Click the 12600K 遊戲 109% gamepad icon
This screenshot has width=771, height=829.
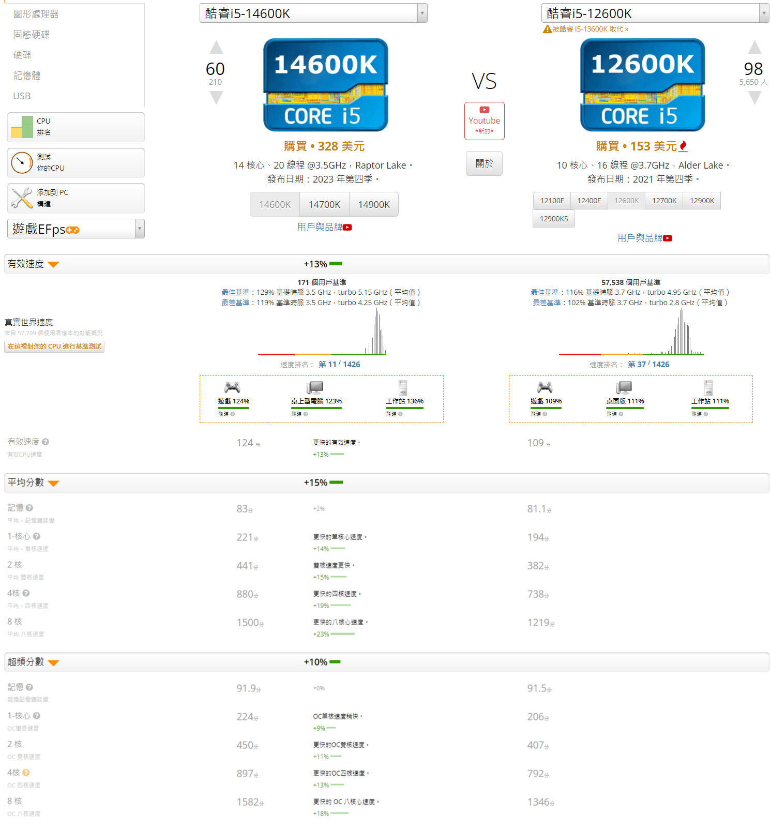coord(545,387)
